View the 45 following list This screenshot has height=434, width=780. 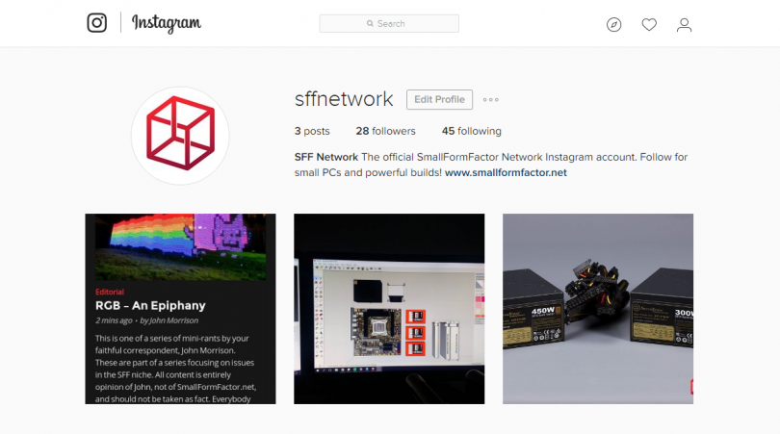[472, 131]
